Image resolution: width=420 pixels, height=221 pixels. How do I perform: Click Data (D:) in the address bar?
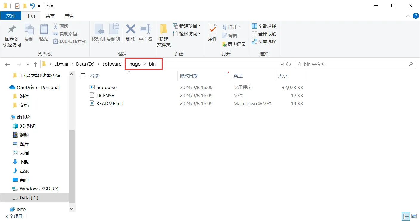point(85,64)
